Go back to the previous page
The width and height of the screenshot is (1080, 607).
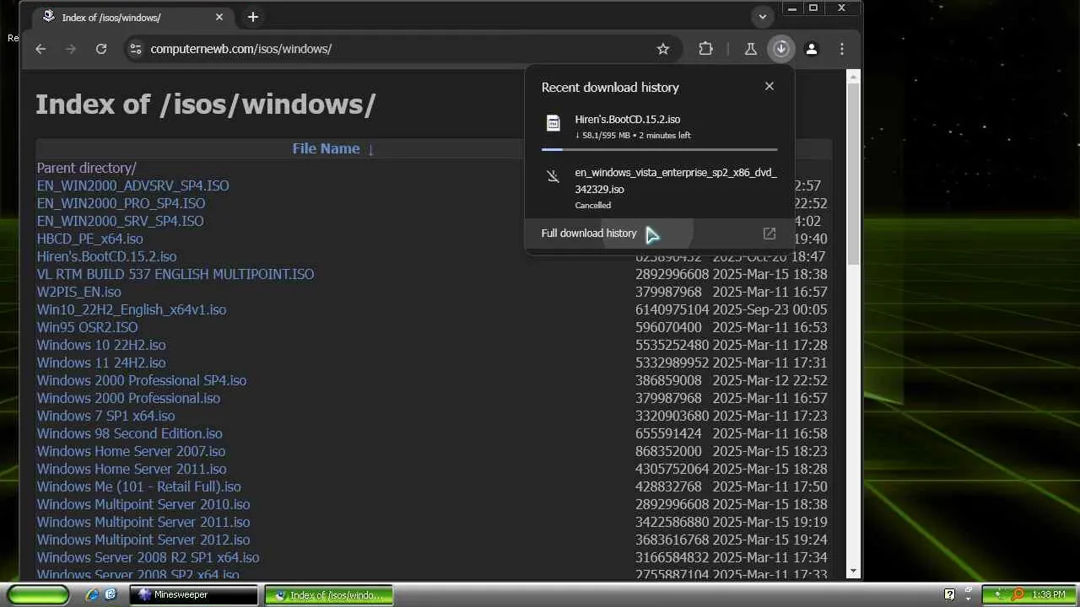40,49
